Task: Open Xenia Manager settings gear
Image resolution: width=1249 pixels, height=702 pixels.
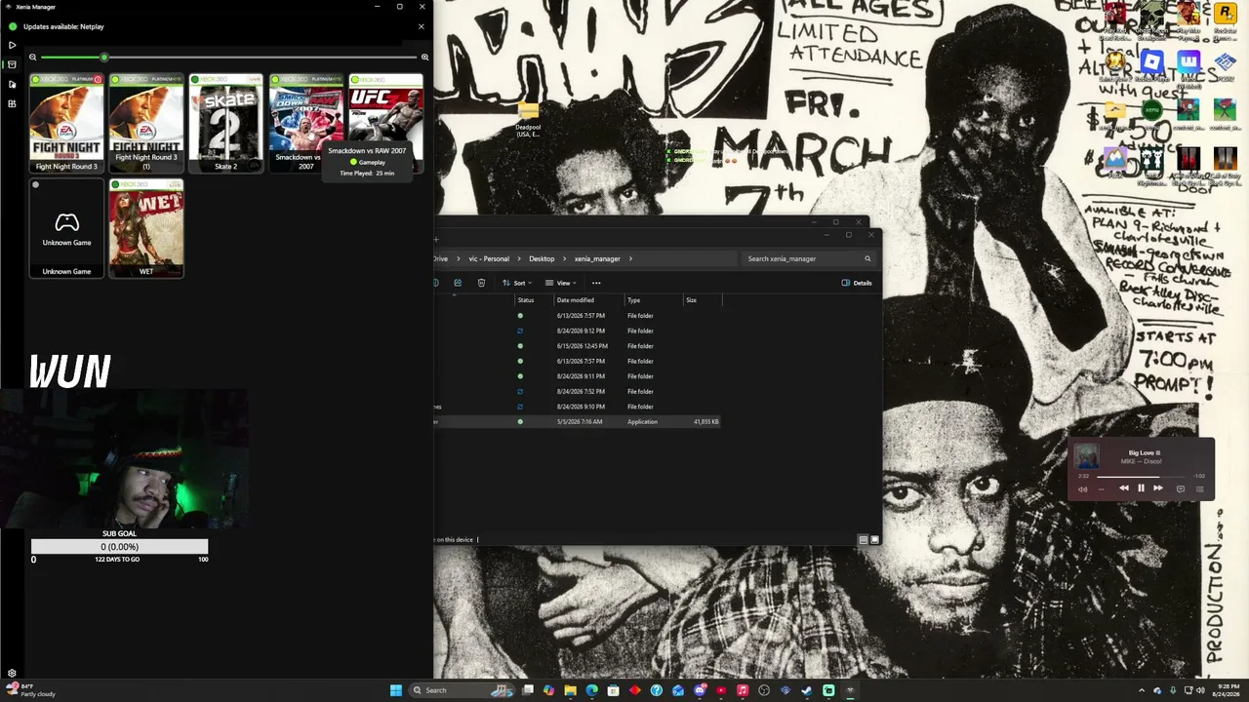Action: point(12,673)
